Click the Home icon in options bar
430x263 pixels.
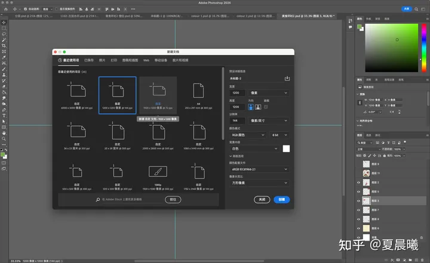pyautogui.click(x=6, y=9)
